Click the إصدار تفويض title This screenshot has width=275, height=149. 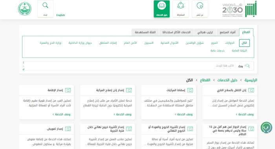tap(55, 129)
